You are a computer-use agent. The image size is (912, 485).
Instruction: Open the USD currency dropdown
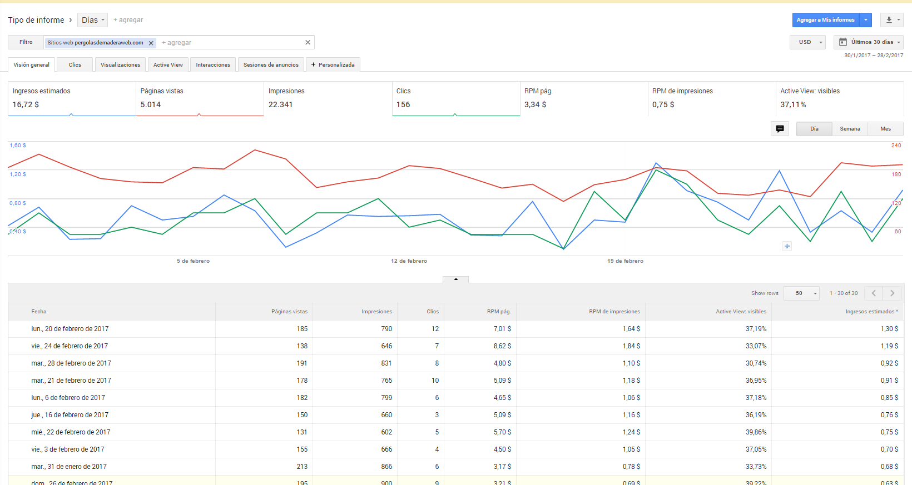click(x=807, y=42)
